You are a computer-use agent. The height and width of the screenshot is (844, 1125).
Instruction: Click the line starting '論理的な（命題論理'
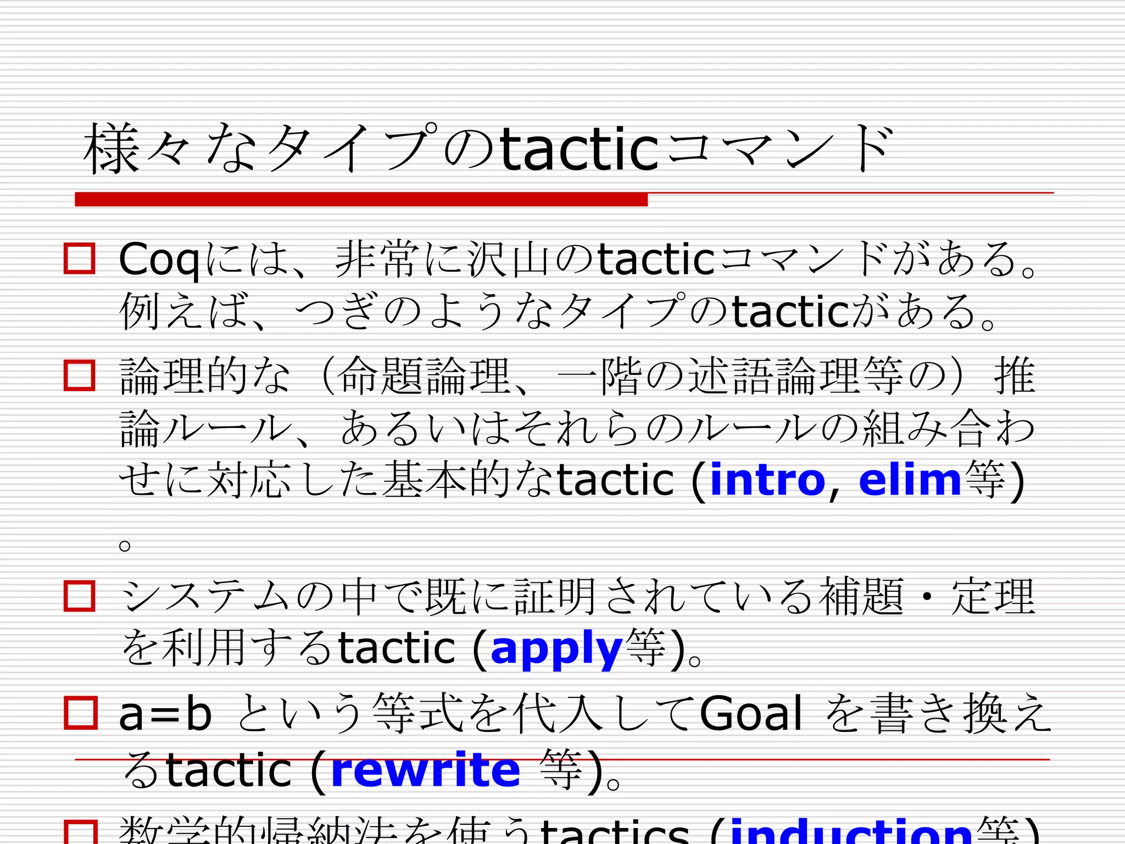[x=577, y=376]
